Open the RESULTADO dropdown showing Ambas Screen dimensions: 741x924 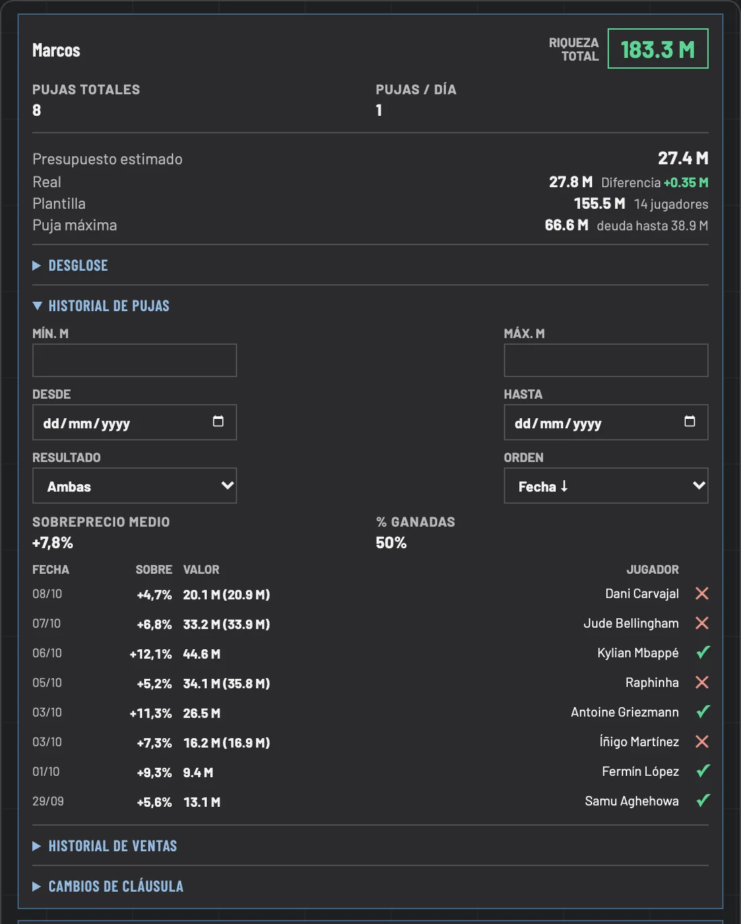click(135, 486)
